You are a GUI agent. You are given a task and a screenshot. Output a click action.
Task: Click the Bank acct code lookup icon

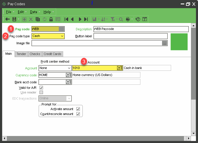click(x=68, y=82)
